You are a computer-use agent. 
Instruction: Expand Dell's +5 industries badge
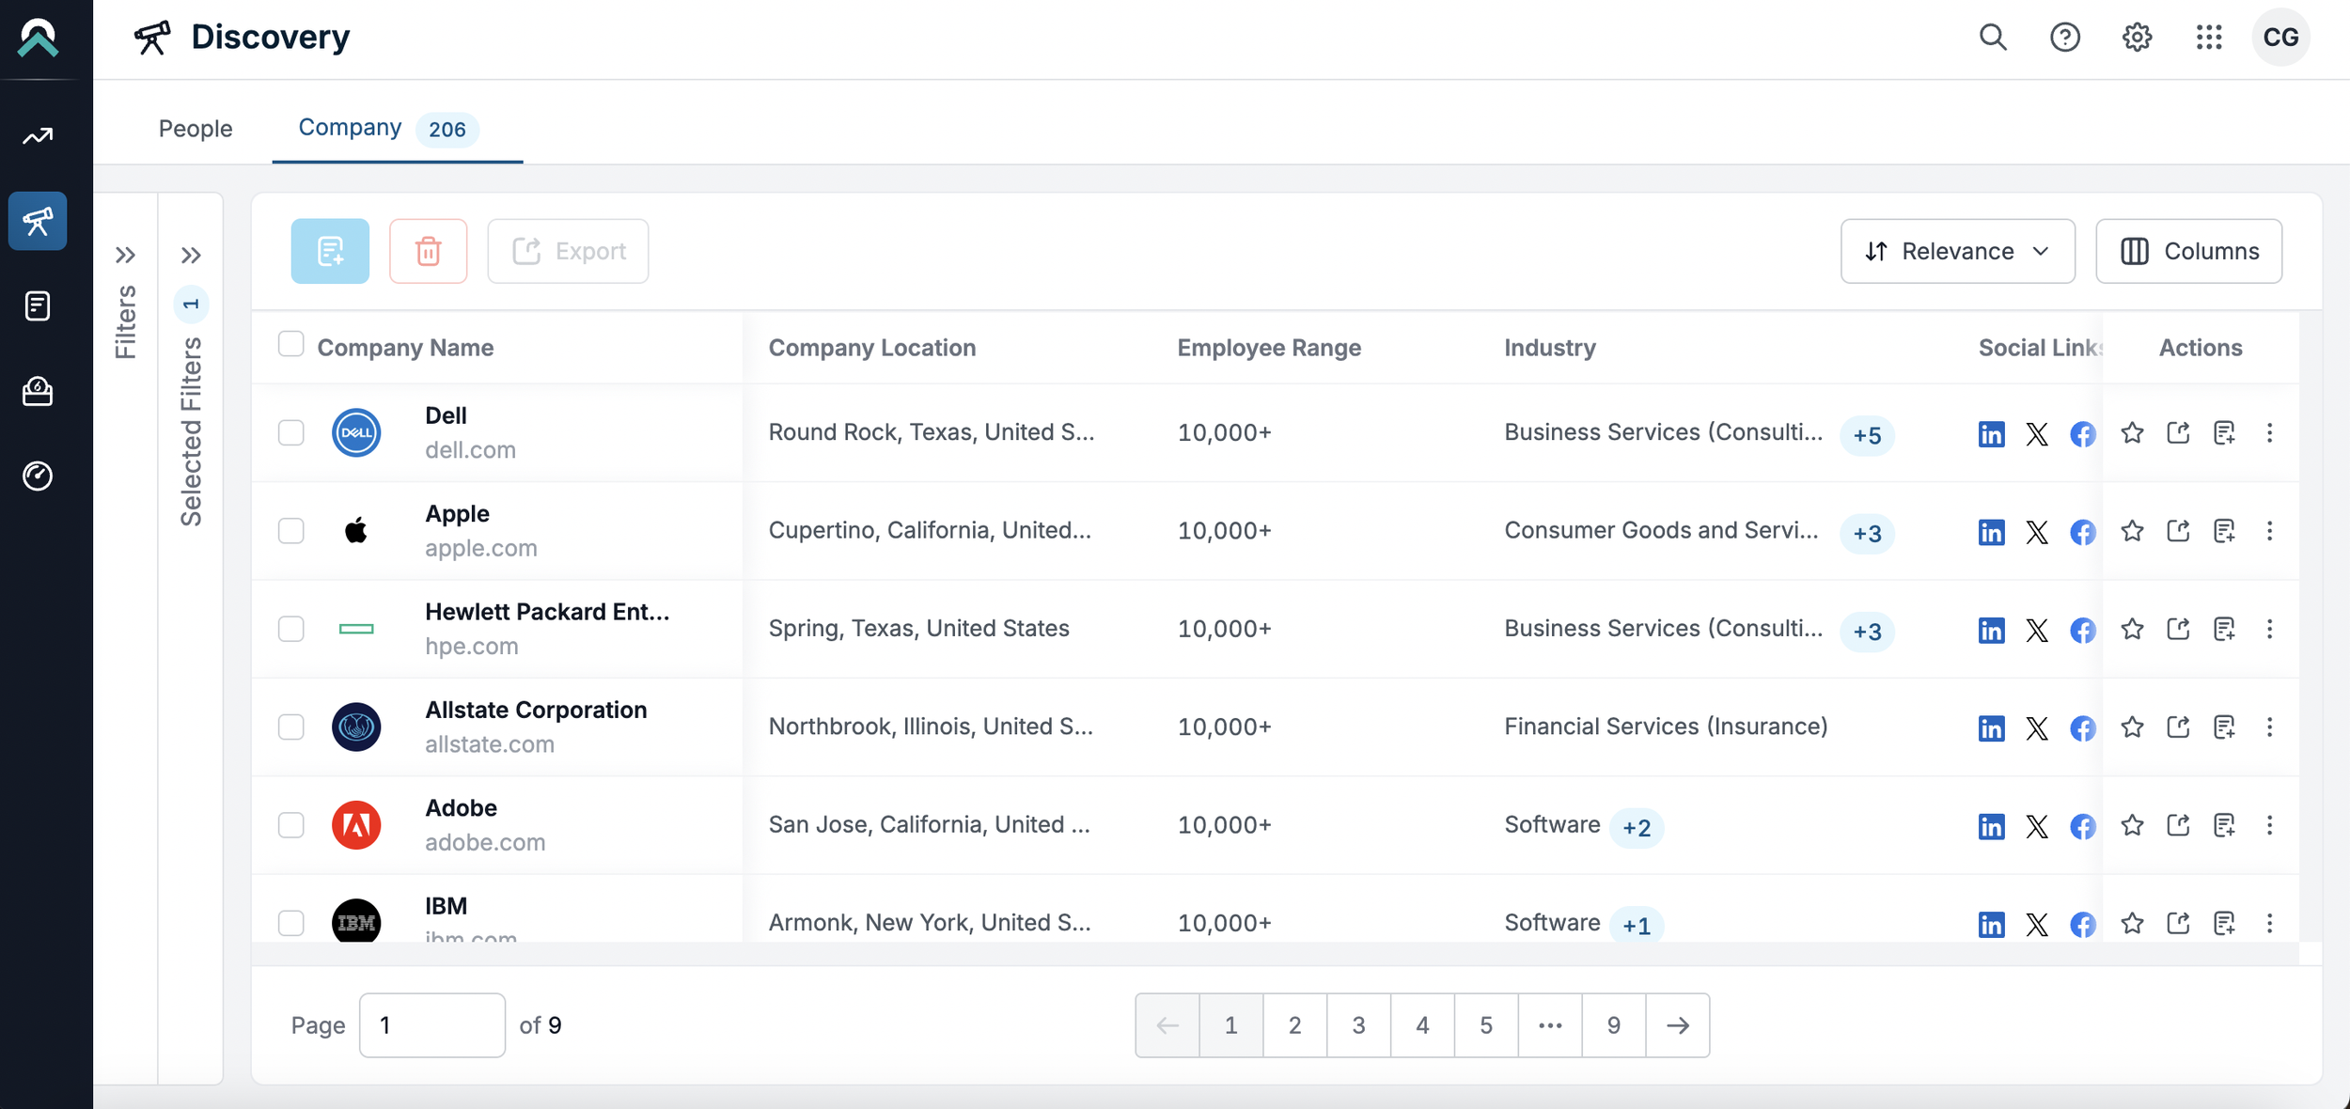[x=1867, y=435]
